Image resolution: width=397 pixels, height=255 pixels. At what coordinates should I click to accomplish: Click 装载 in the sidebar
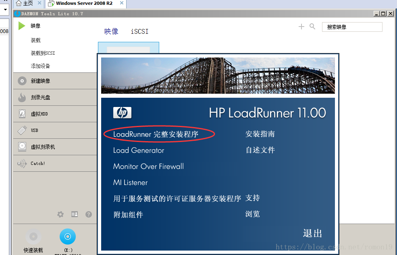tap(35, 40)
